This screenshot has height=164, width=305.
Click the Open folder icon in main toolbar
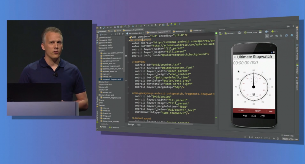coord(97,28)
